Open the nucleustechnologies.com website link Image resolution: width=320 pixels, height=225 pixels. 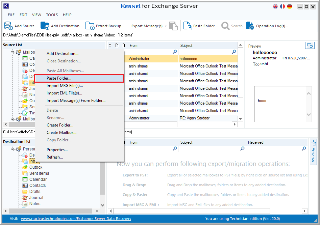click(x=76, y=219)
